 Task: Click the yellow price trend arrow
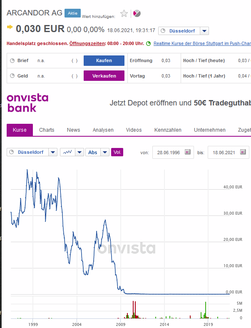pos(10,27)
